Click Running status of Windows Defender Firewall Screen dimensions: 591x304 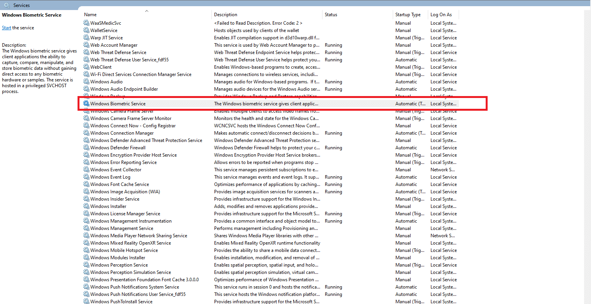[333, 148]
